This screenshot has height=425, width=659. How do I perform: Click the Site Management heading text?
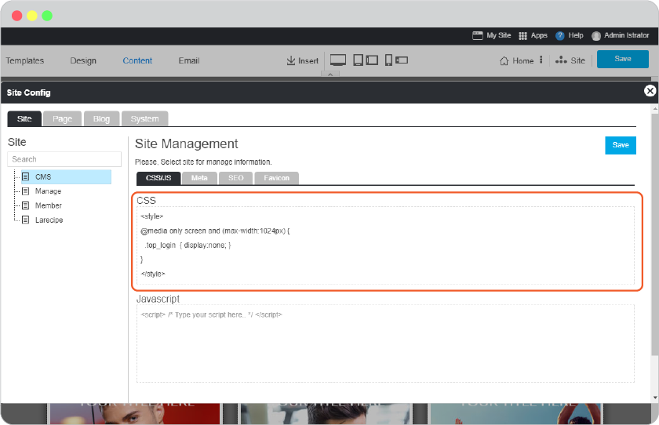187,143
